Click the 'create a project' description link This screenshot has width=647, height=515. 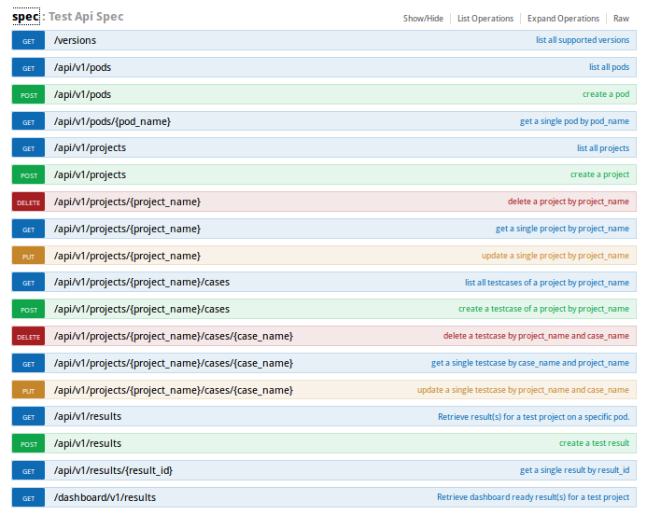tap(599, 174)
